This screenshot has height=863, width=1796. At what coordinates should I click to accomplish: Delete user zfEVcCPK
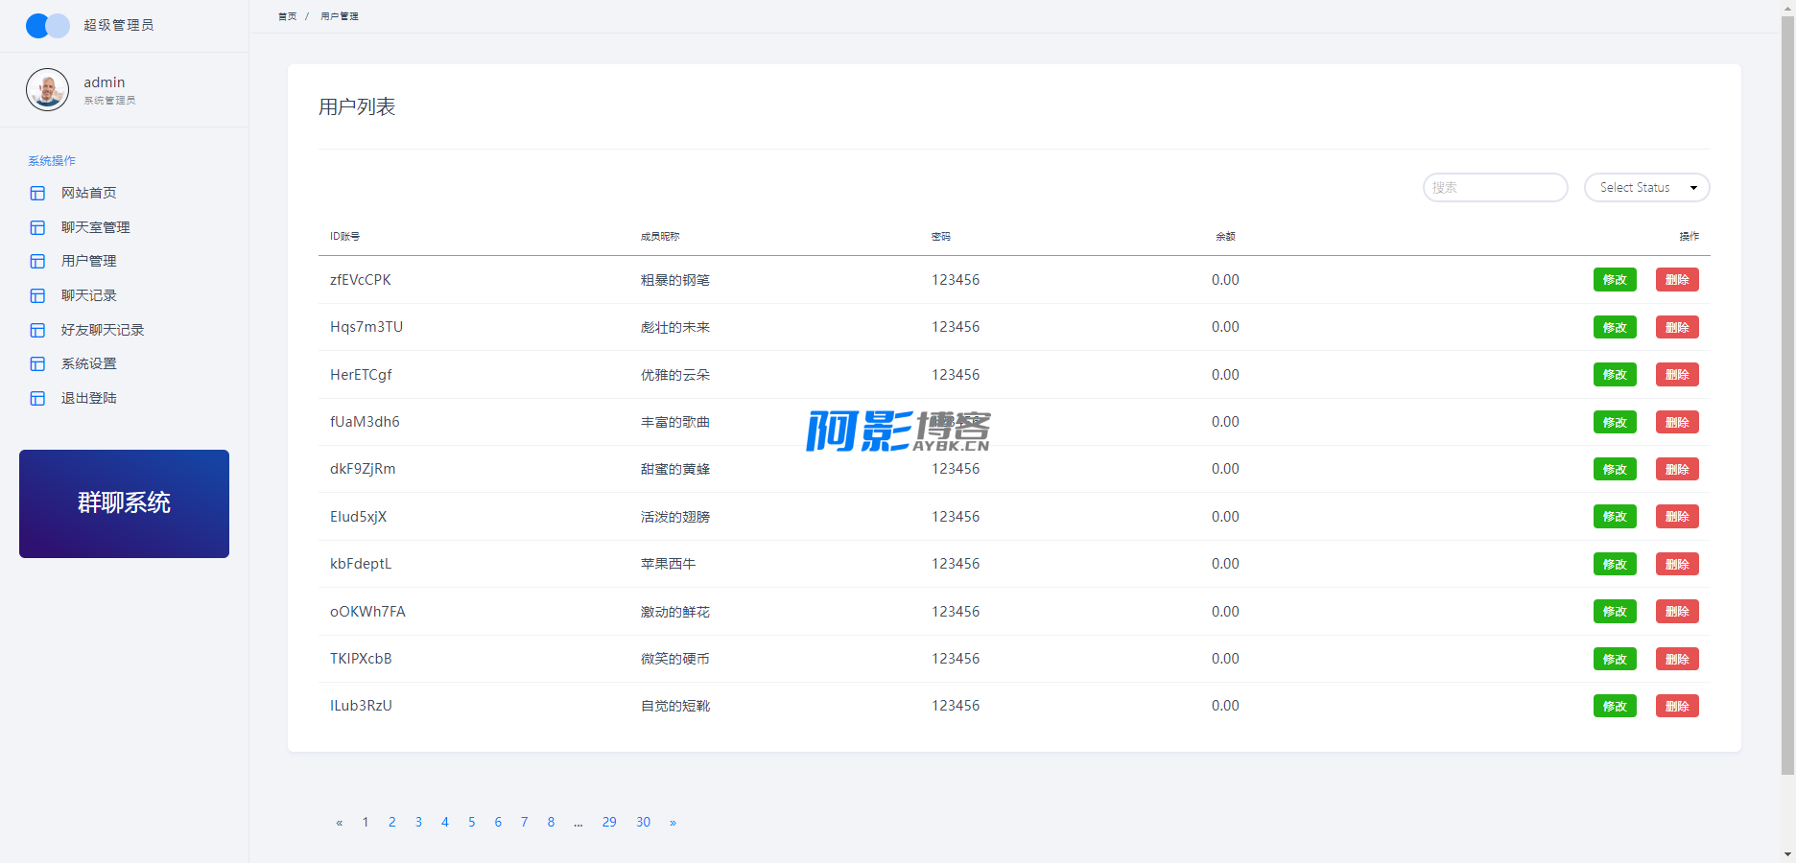pos(1677,280)
